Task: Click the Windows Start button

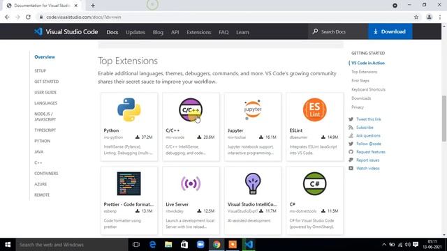Action: [8, 245]
